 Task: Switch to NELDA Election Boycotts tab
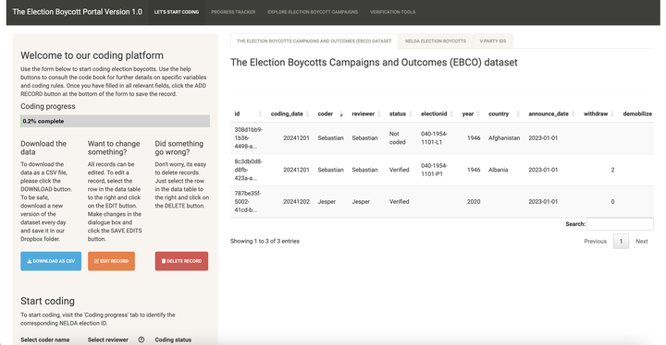click(436, 42)
